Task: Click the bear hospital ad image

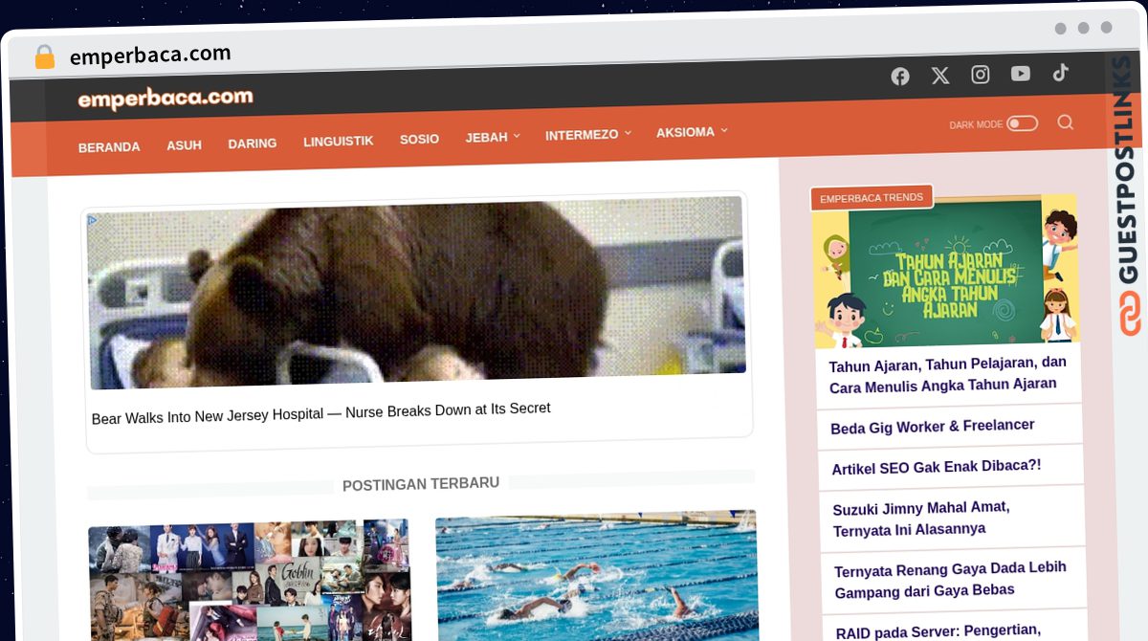Action: click(x=416, y=293)
